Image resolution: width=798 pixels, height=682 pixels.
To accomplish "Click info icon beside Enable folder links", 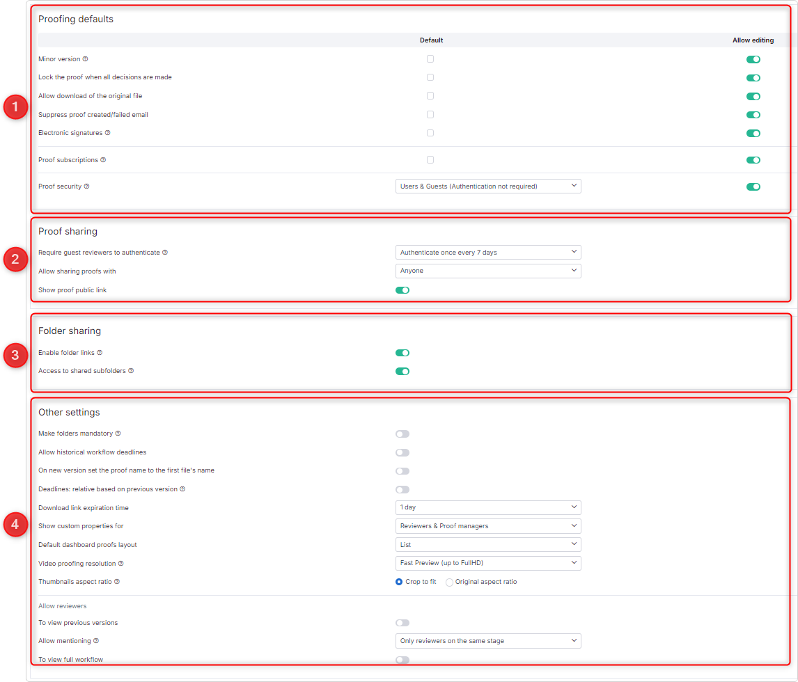I will [100, 352].
